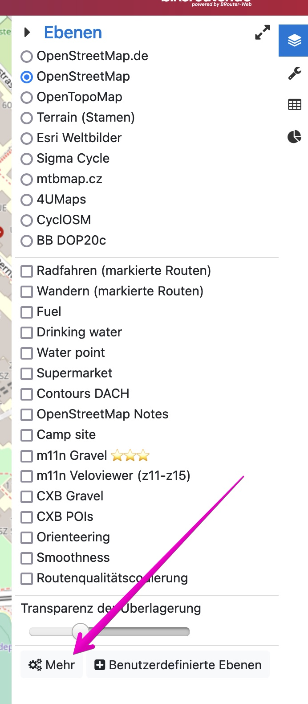Select the OpenTopoMap base layer

coord(27,98)
